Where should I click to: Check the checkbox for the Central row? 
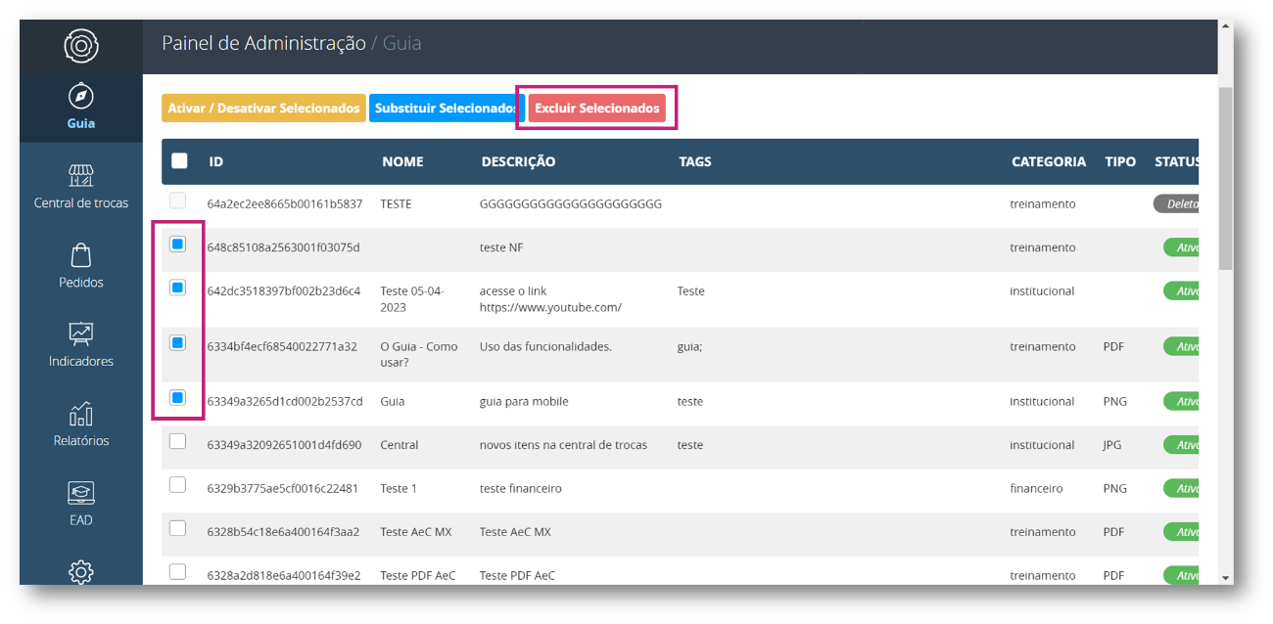click(177, 441)
